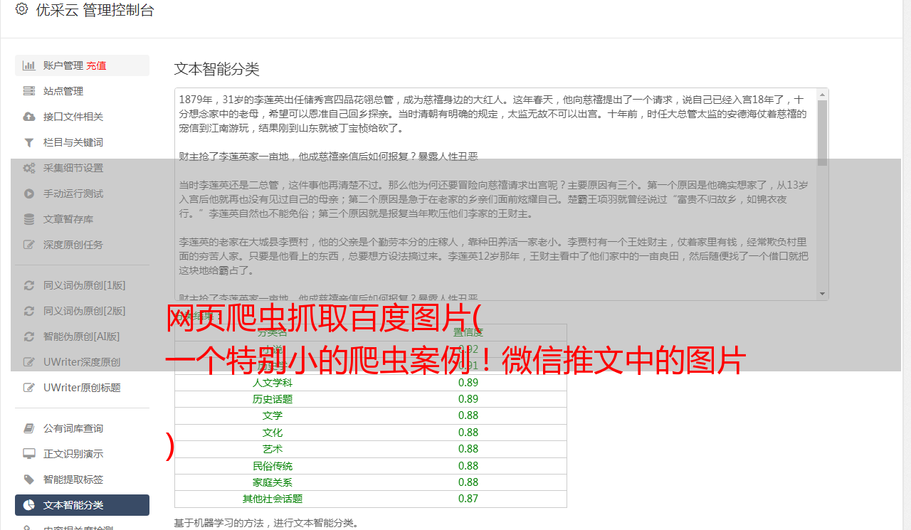The width and height of the screenshot is (911, 530).
Task: Click the filter icon for 栏目与关键词
Action: pyautogui.click(x=29, y=142)
